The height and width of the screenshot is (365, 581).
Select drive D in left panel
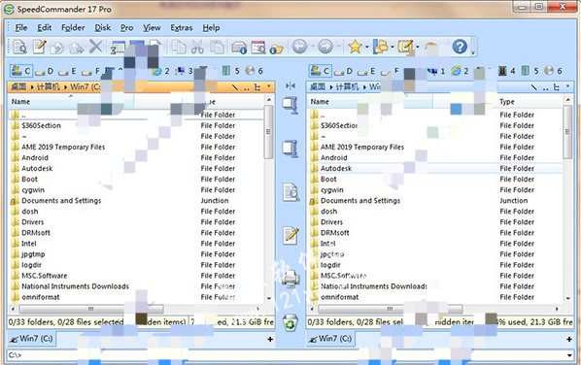coord(45,71)
